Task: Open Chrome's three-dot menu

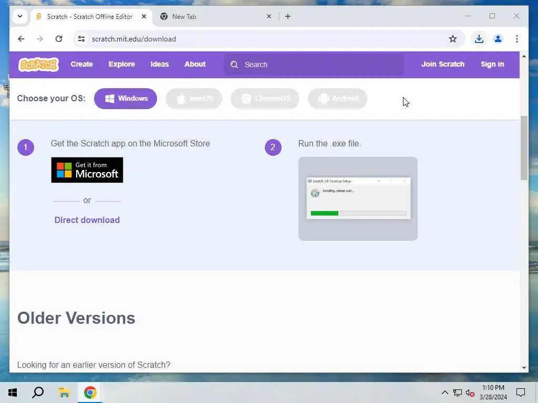Action: coord(517,39)
